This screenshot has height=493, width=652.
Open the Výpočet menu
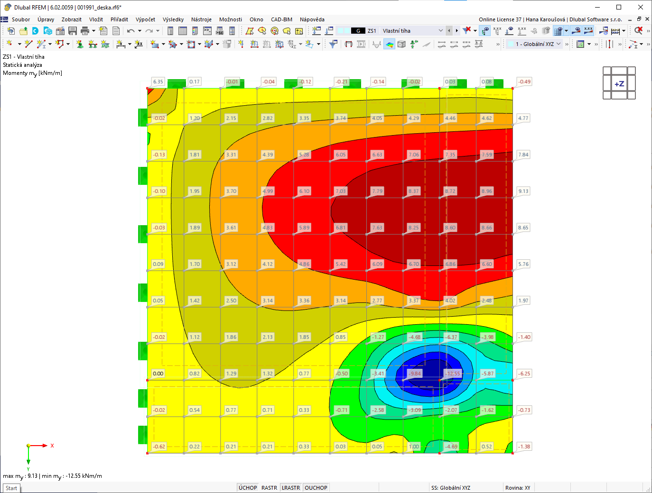click(x=145, y=19)
